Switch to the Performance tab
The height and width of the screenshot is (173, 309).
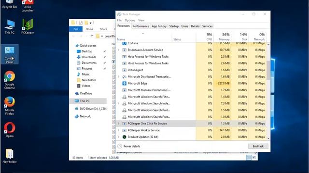(140, 26)
